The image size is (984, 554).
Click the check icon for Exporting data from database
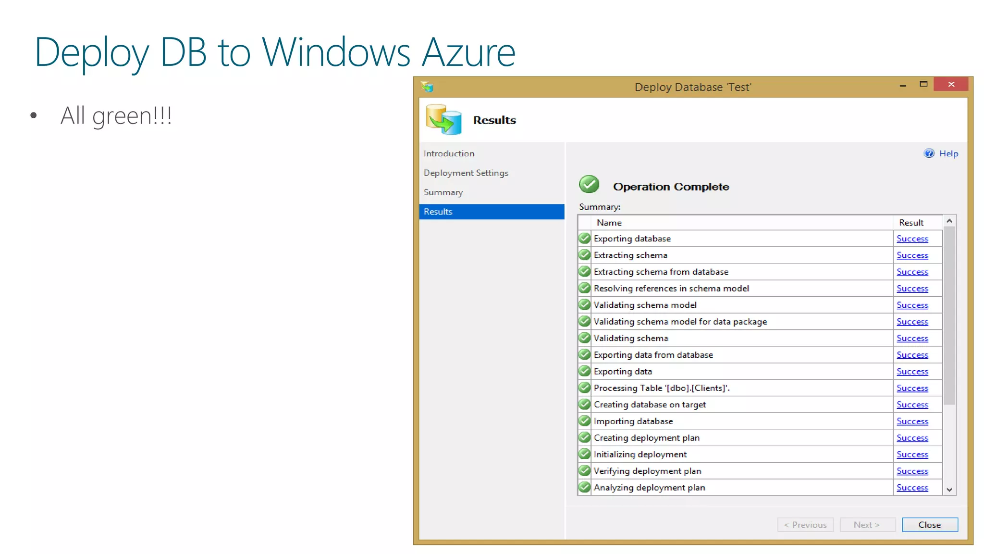(x=584, y=354)
